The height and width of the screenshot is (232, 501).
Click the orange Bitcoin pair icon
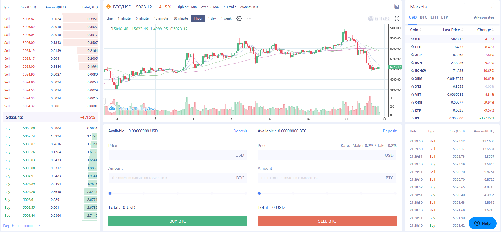(108, 7)
